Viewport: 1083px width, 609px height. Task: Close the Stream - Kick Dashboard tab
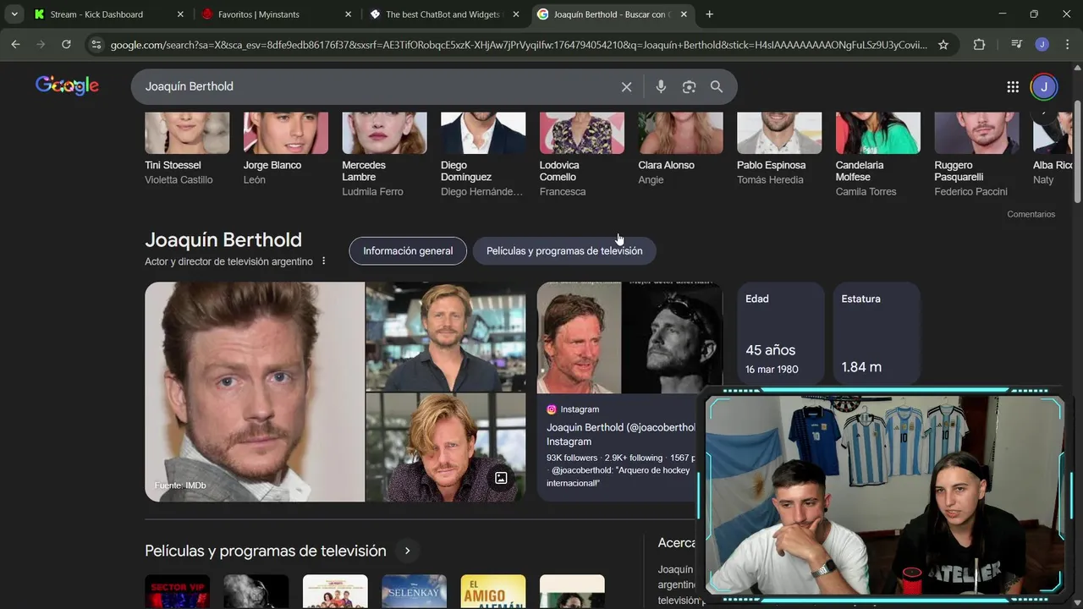(180, 14)
